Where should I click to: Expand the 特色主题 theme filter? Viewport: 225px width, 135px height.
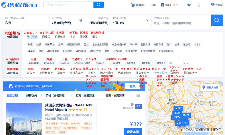(x=160, y=73)
